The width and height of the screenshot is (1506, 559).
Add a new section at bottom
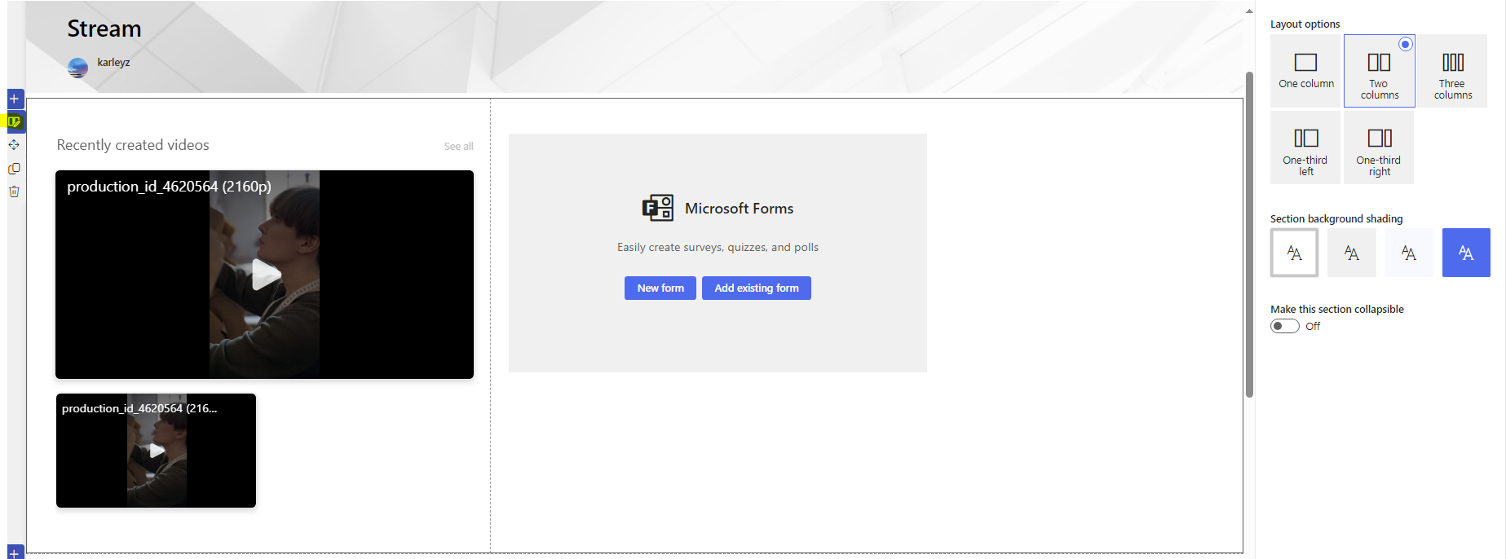click(15, 552)
